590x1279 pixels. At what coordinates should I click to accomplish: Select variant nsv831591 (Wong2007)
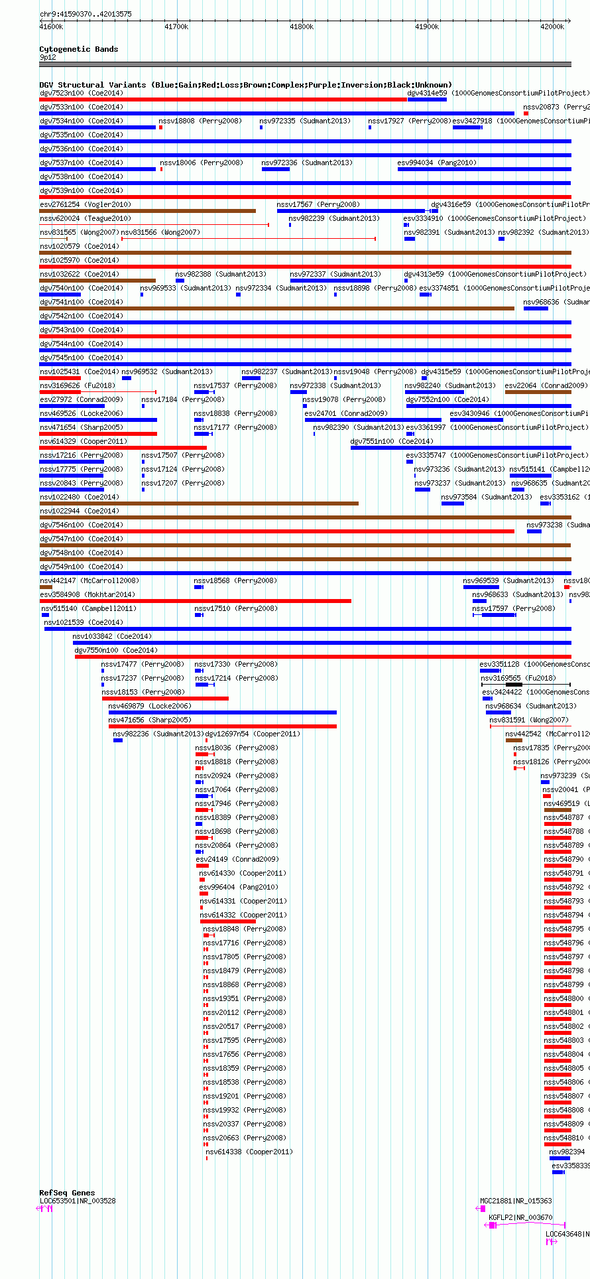(529, 720)
